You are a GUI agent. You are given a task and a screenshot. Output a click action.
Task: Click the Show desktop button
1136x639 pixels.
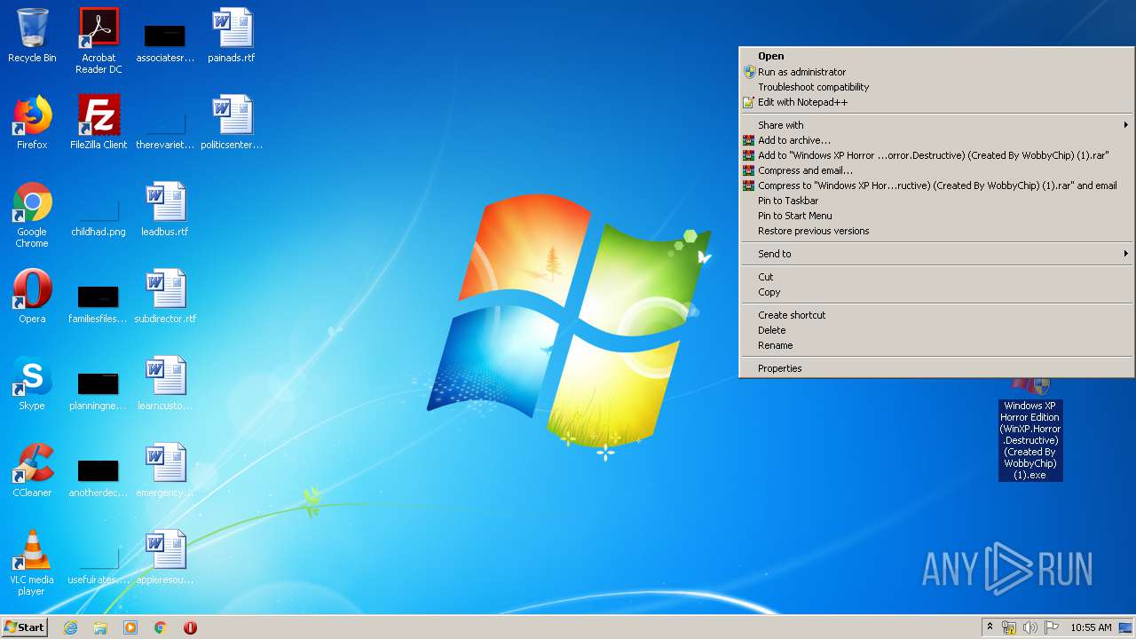[1126, 627]
